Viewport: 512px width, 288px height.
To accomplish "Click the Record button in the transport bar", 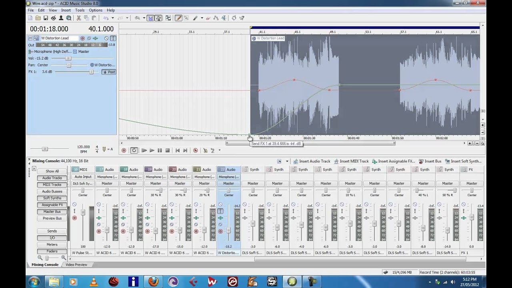I will pyautogui.click(x=124, y=150).
